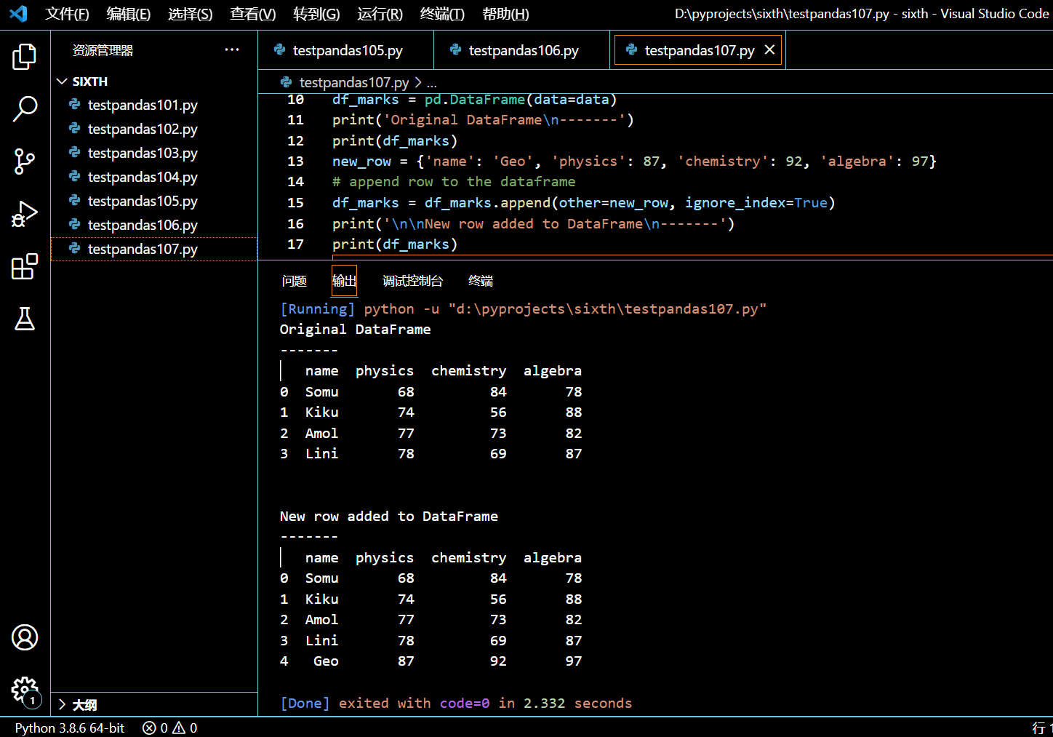Close the testpandas107.py editor tab
The height and width of the screenshot is (737, 1053).
click(x=769, y=49)
